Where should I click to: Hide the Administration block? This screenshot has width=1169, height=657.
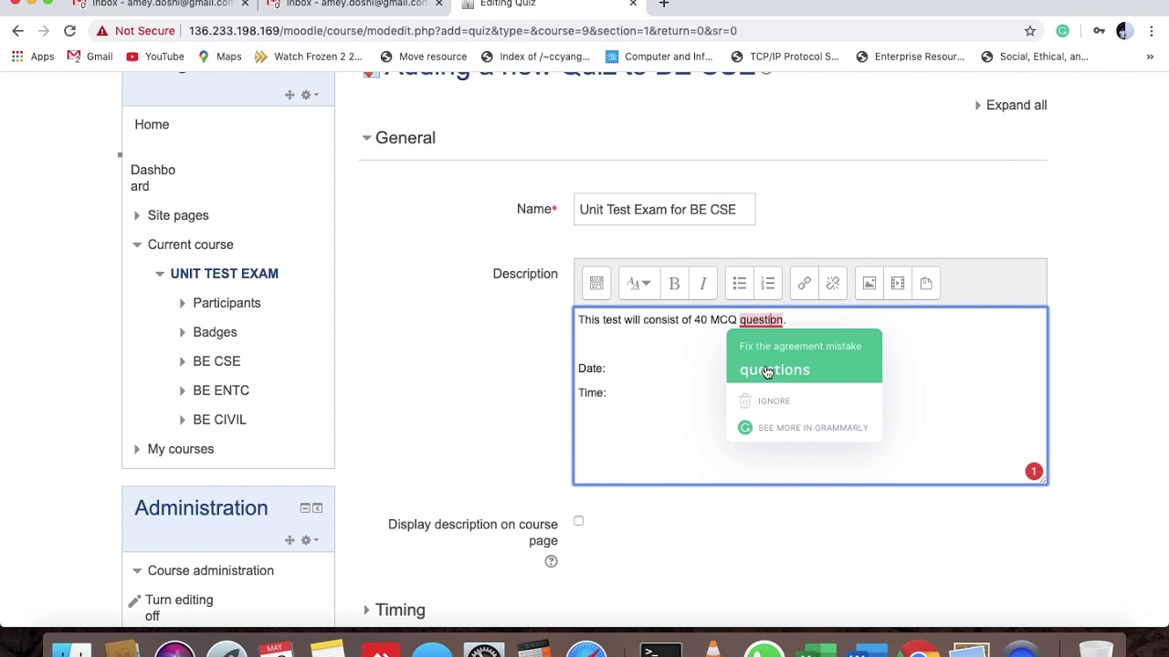click(x=305, y=508)
